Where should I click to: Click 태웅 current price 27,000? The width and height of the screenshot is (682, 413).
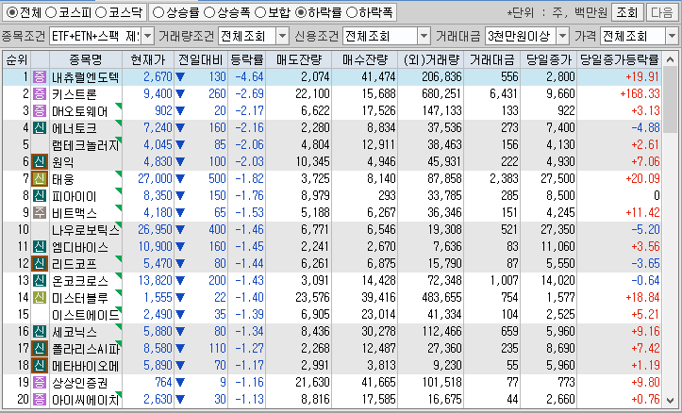(x=155, y=178)
